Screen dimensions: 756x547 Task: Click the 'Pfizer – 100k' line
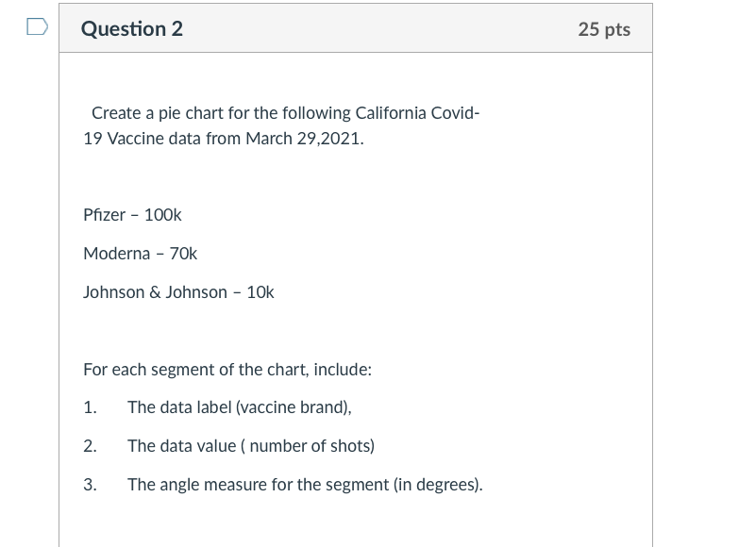coord(132,215)
